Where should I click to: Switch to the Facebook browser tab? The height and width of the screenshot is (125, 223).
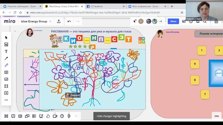point(105,6)
